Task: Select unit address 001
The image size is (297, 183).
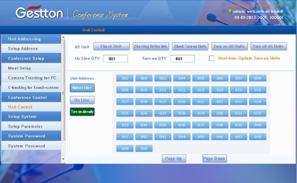Action: click(x=125, y=78)
